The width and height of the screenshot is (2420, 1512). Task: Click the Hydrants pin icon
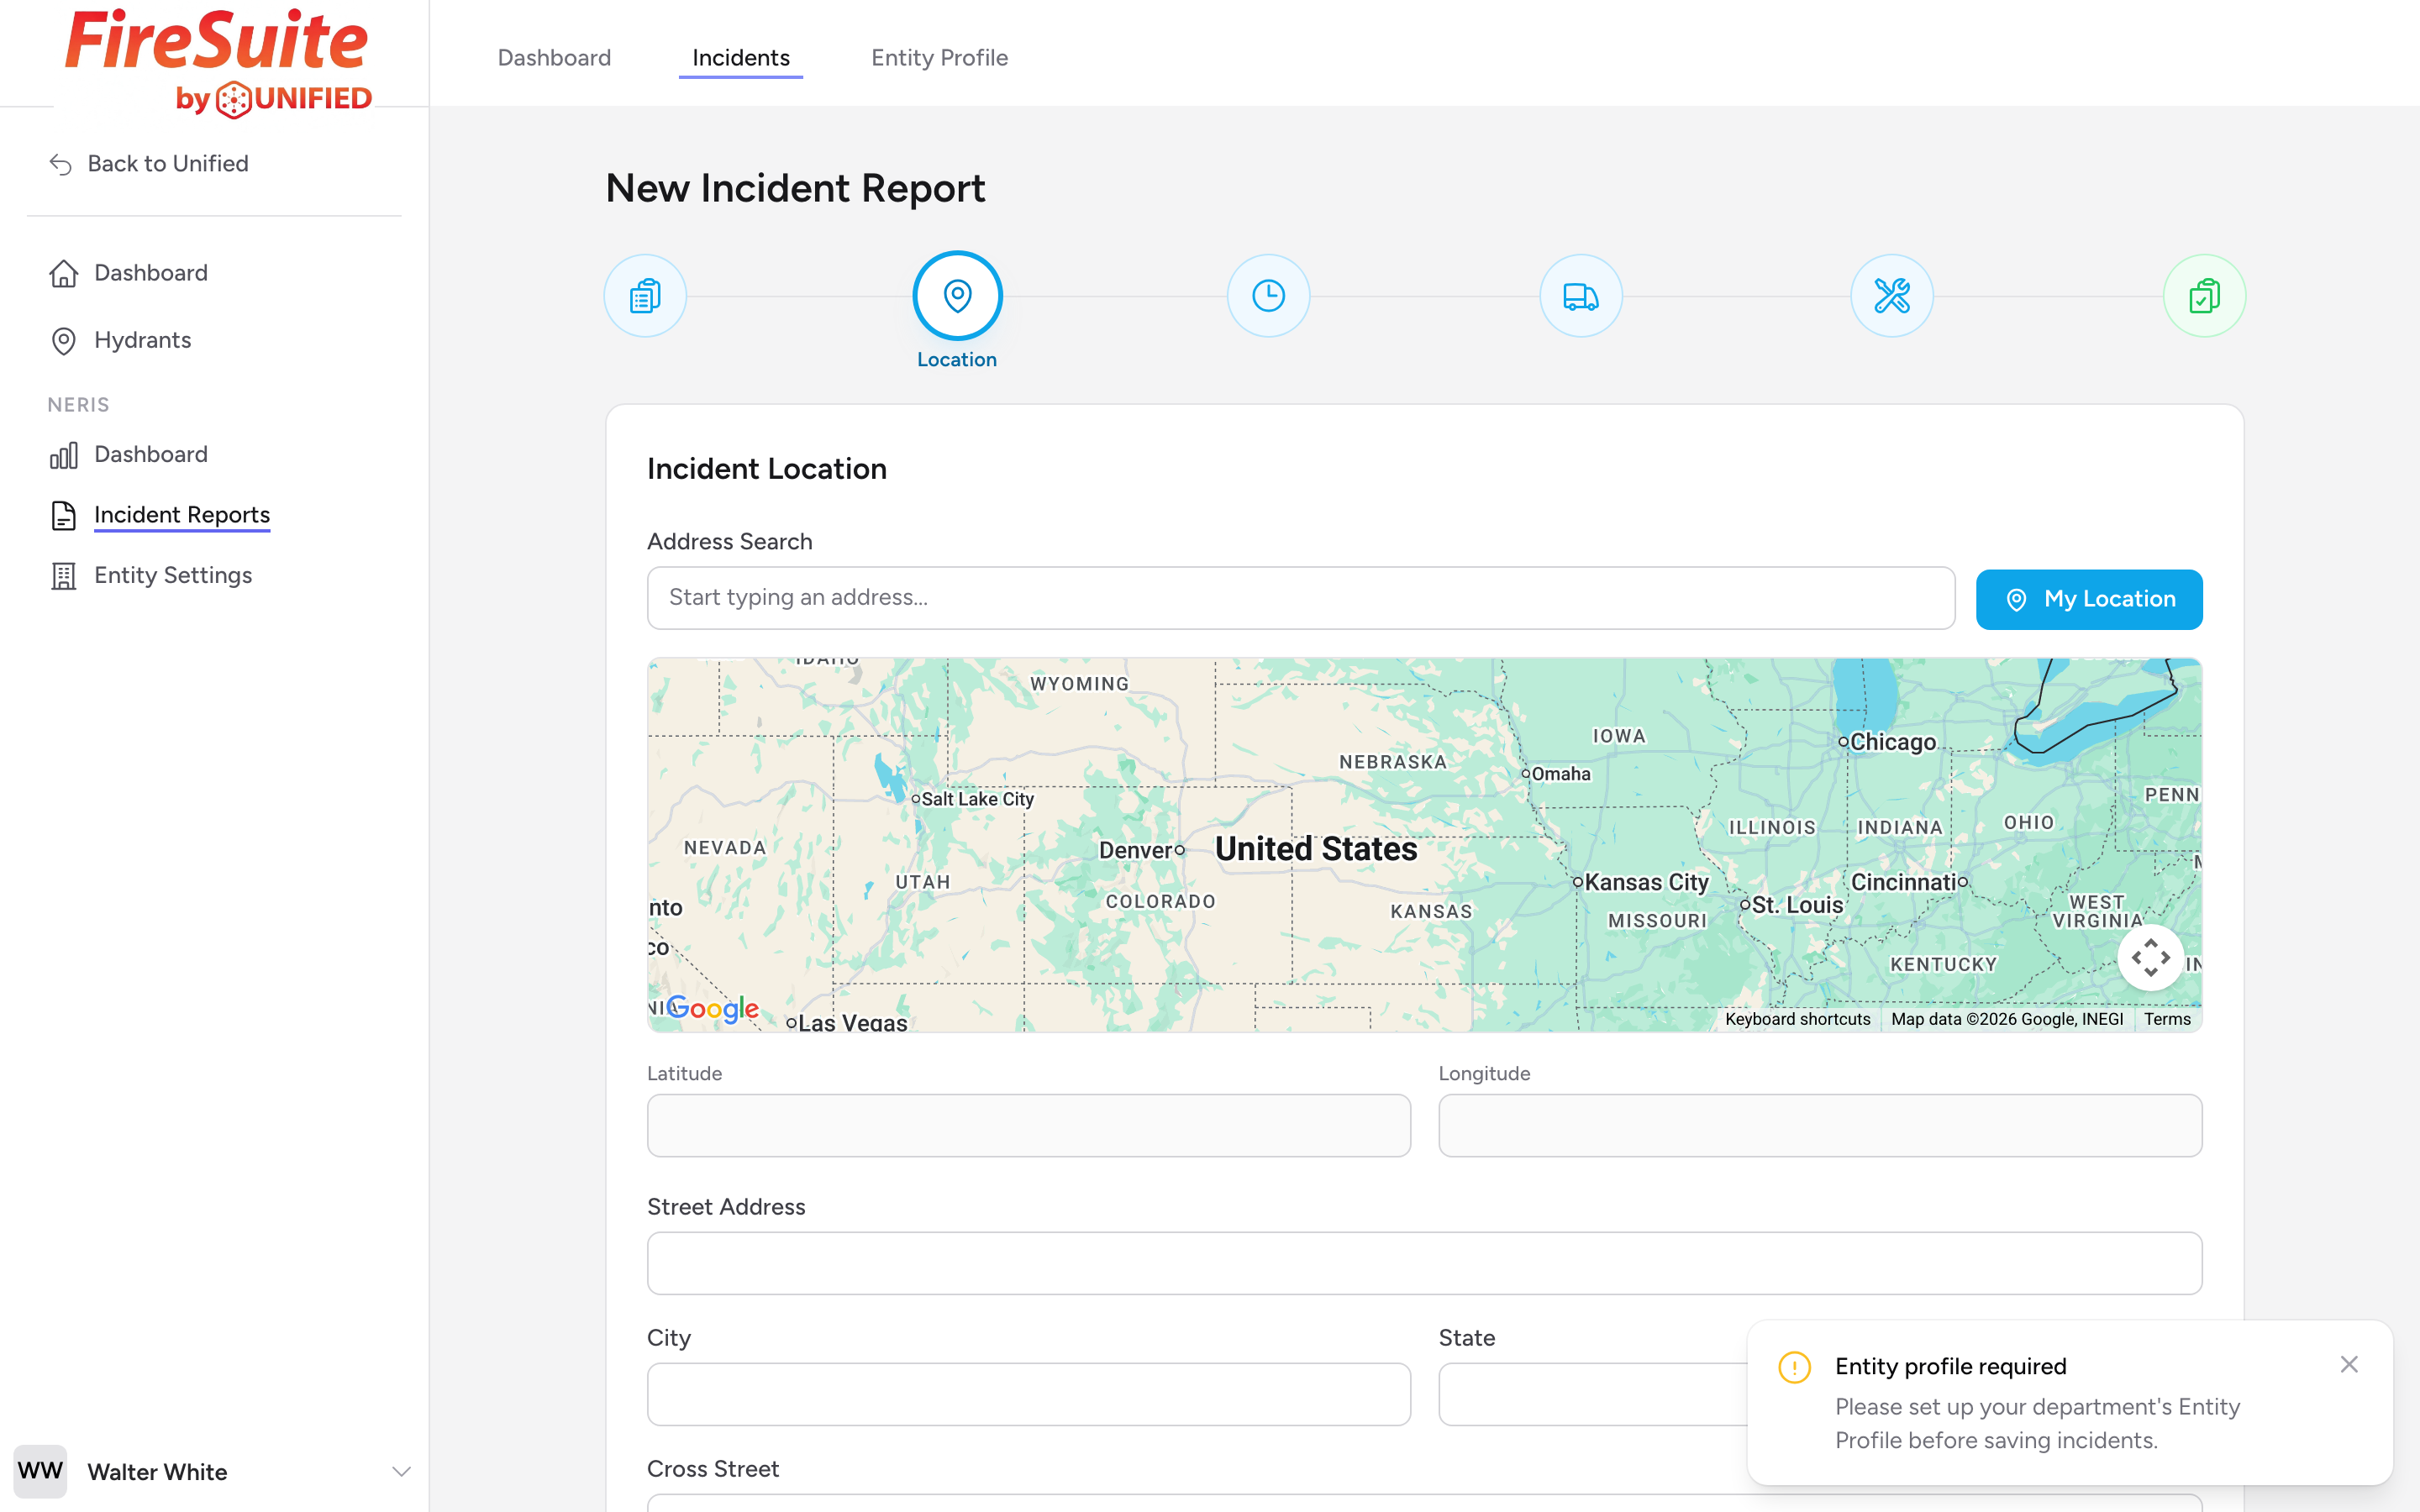click(63, 341)
